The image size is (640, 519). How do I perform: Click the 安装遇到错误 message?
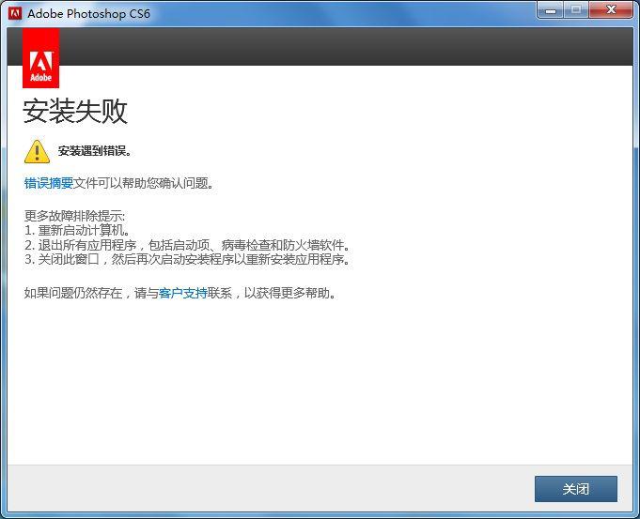pyautogui.click(x=95, y=151)
